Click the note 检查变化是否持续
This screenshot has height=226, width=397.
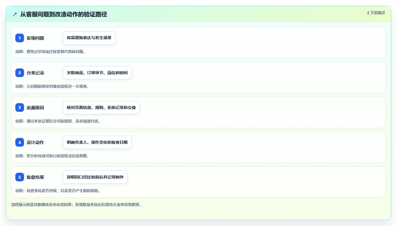tap(42, 191)
